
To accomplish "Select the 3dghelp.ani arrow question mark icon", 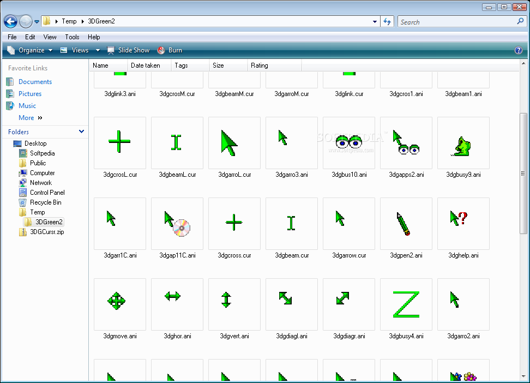I will pos(463,223).
